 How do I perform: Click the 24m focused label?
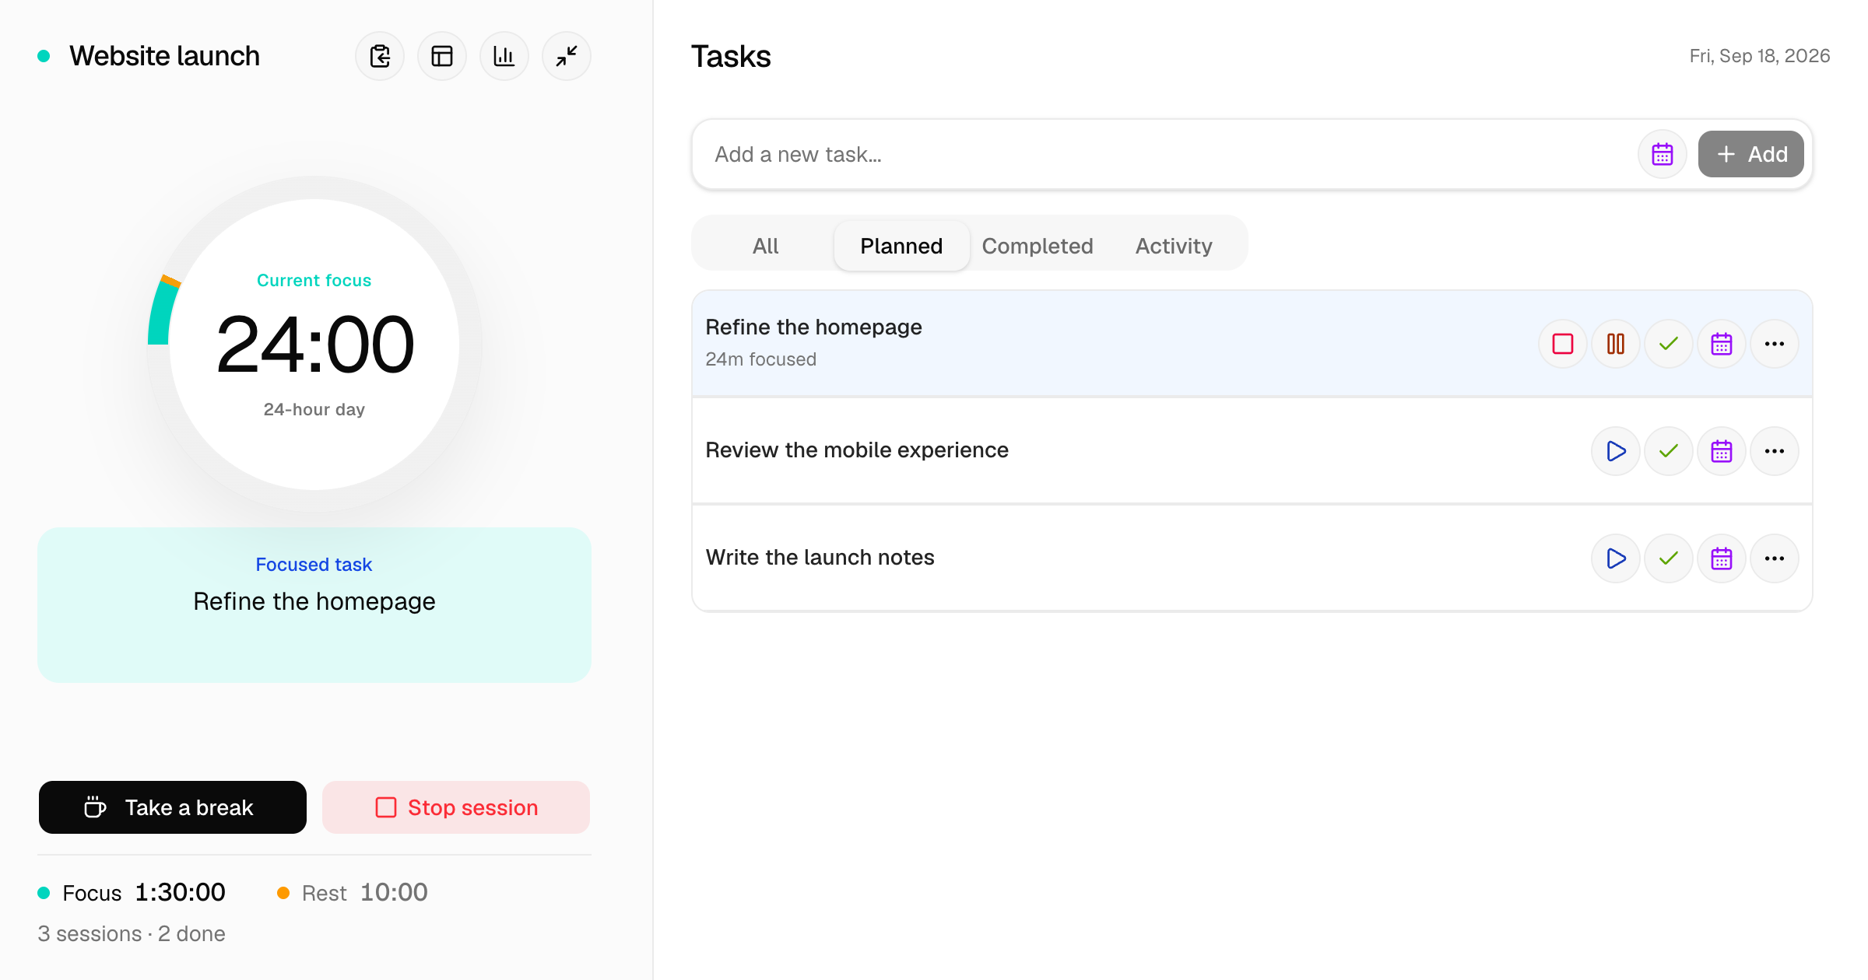[x=760, y=359]
